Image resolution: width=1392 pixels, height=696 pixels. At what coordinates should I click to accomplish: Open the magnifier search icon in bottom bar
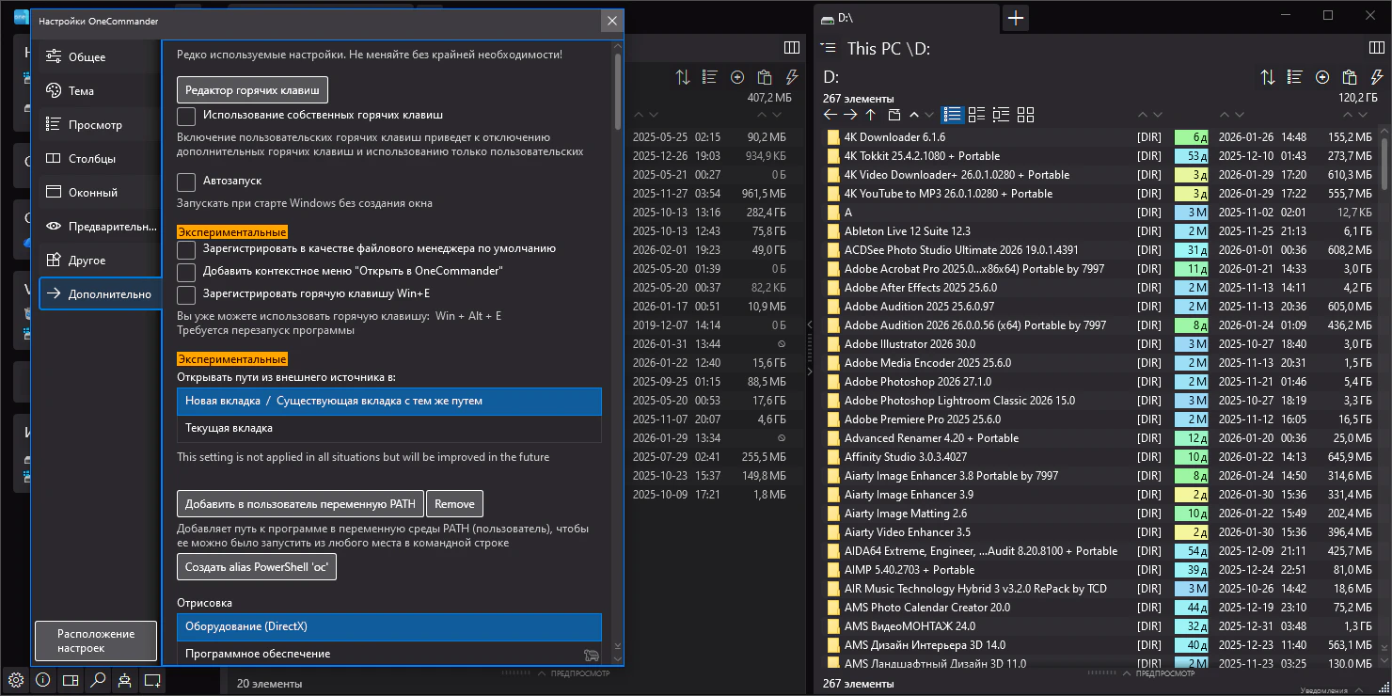point(98,680)
